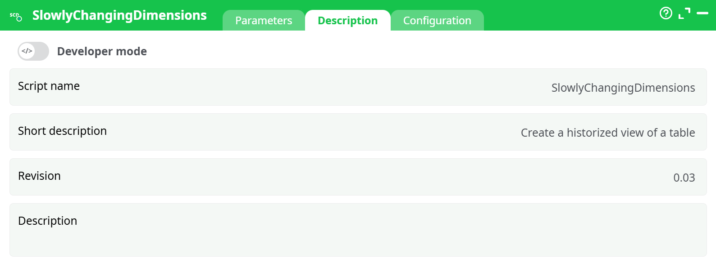Image resolution: width=716 pixels, height=267 pixels.
Task: Click the Revision label
Action: pyautogui.click(x=39, y=176)
